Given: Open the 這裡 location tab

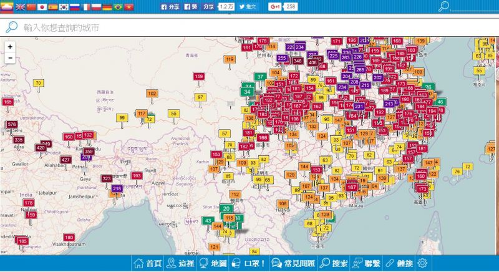Looking at the screenshot, I should pos(180,263).
